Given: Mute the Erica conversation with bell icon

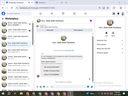Looking at the screenshot, I should [106, 33].
